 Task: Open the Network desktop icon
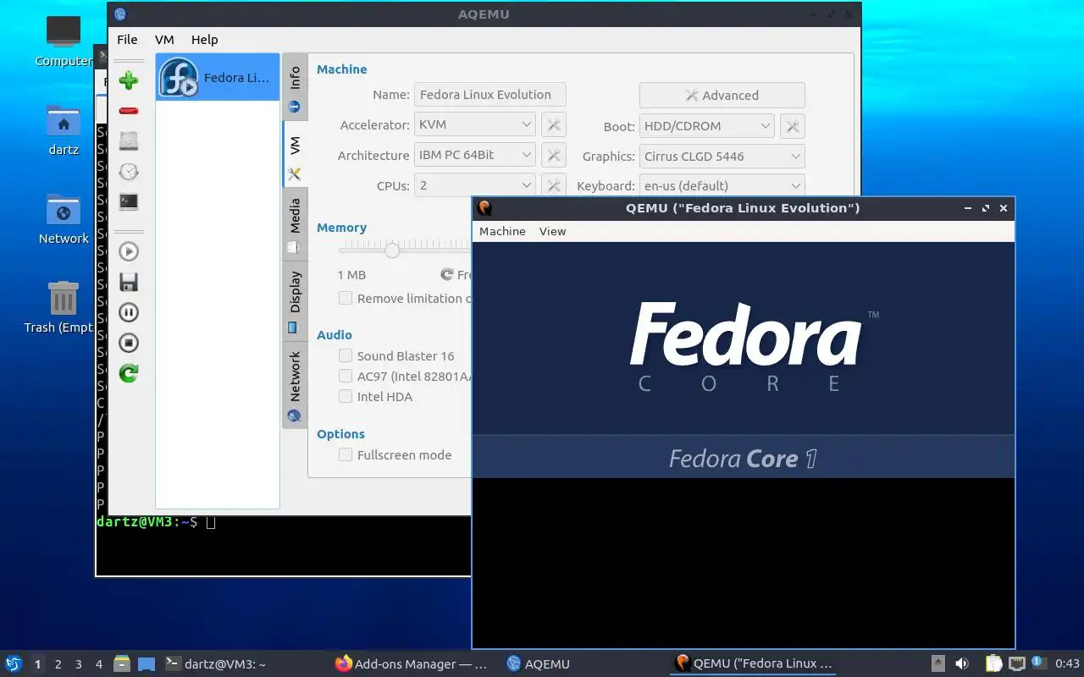pos(64,220)
